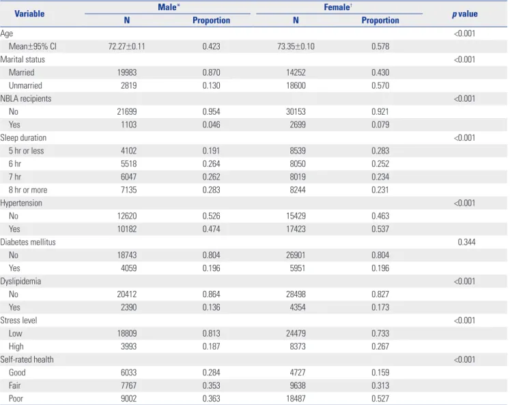Select the NBLA recipients row label
Screen dimensions: 510x405
pyautogui.click(x=26, y=98)
